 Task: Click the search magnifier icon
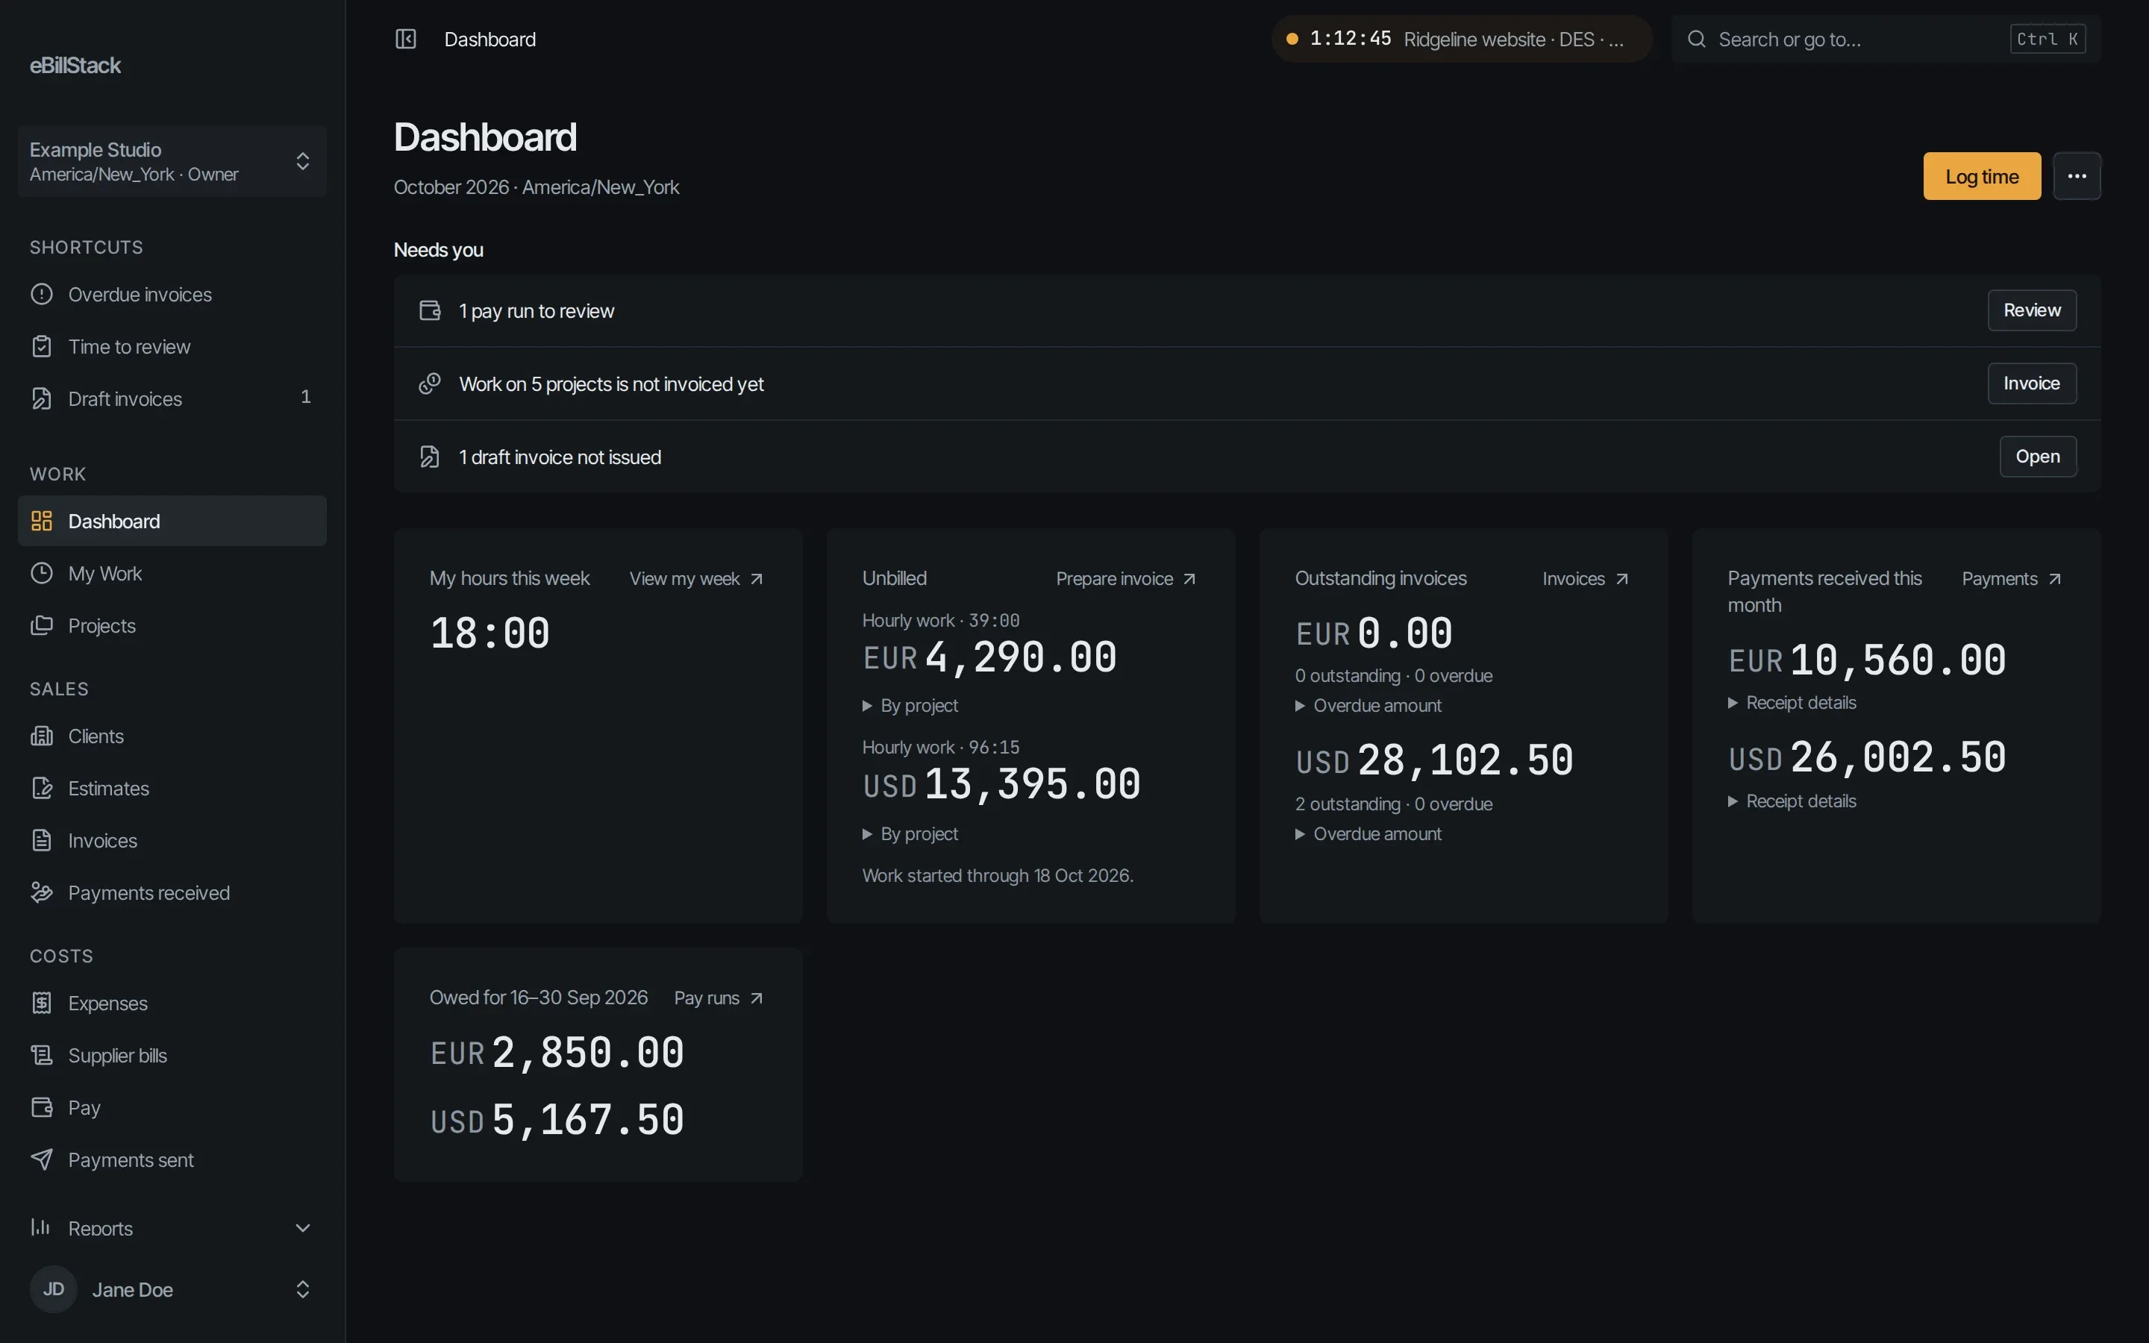coord(1696,39)
